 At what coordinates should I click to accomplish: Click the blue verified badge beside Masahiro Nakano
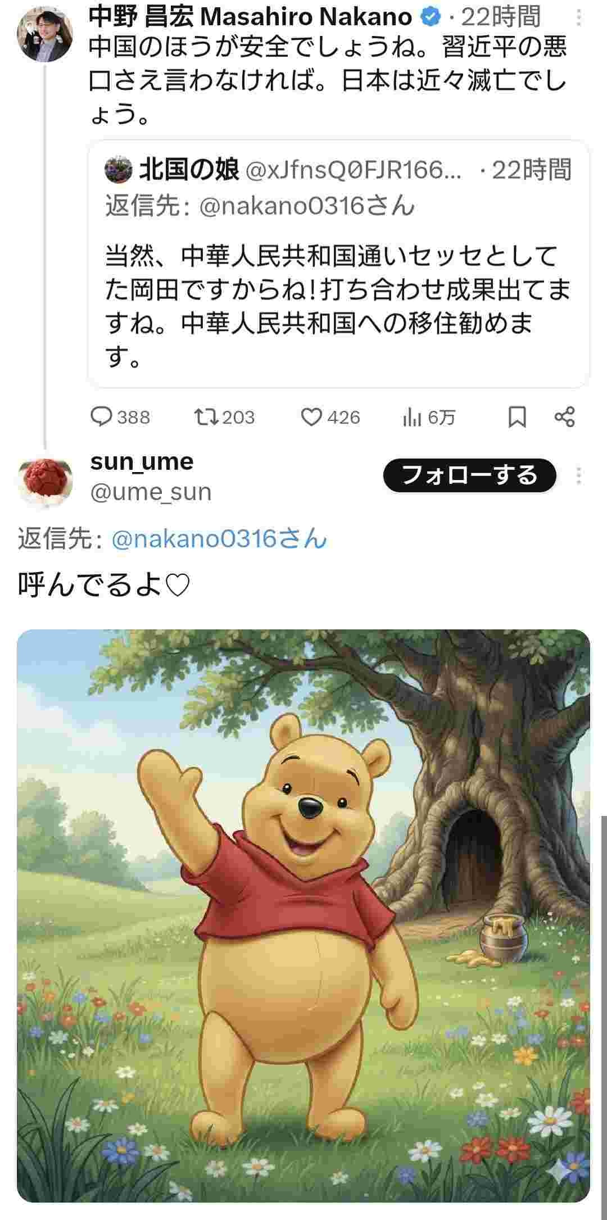click(x=431, y=17)
